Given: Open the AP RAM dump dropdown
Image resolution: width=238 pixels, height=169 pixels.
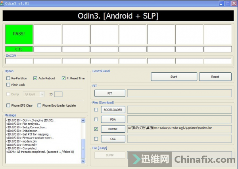Looking at the screenshot, I should click(x=34, y=94).
